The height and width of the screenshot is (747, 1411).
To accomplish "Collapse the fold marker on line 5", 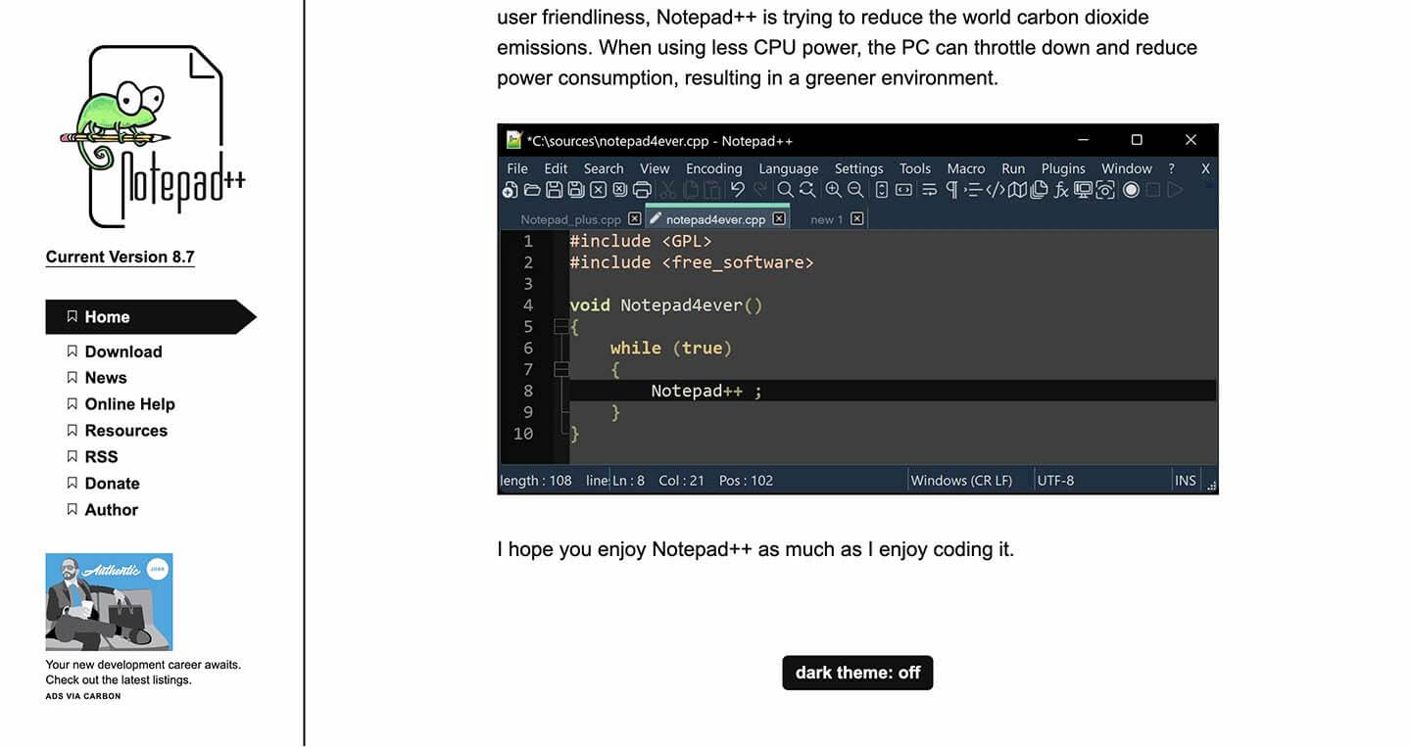I will (x=561, y=327).
